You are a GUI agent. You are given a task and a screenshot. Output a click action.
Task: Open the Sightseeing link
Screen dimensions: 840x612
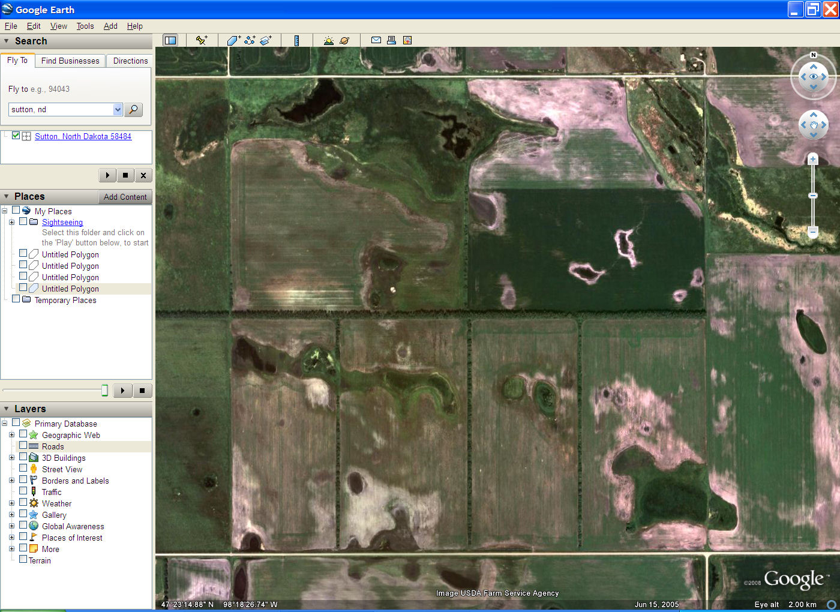tap(62, 222)
